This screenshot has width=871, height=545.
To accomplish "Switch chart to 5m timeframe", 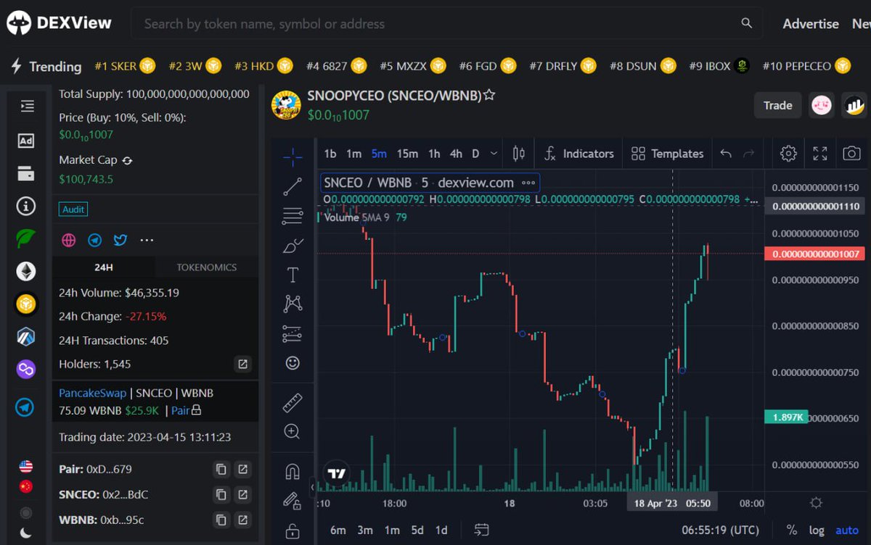I will 379,153.
